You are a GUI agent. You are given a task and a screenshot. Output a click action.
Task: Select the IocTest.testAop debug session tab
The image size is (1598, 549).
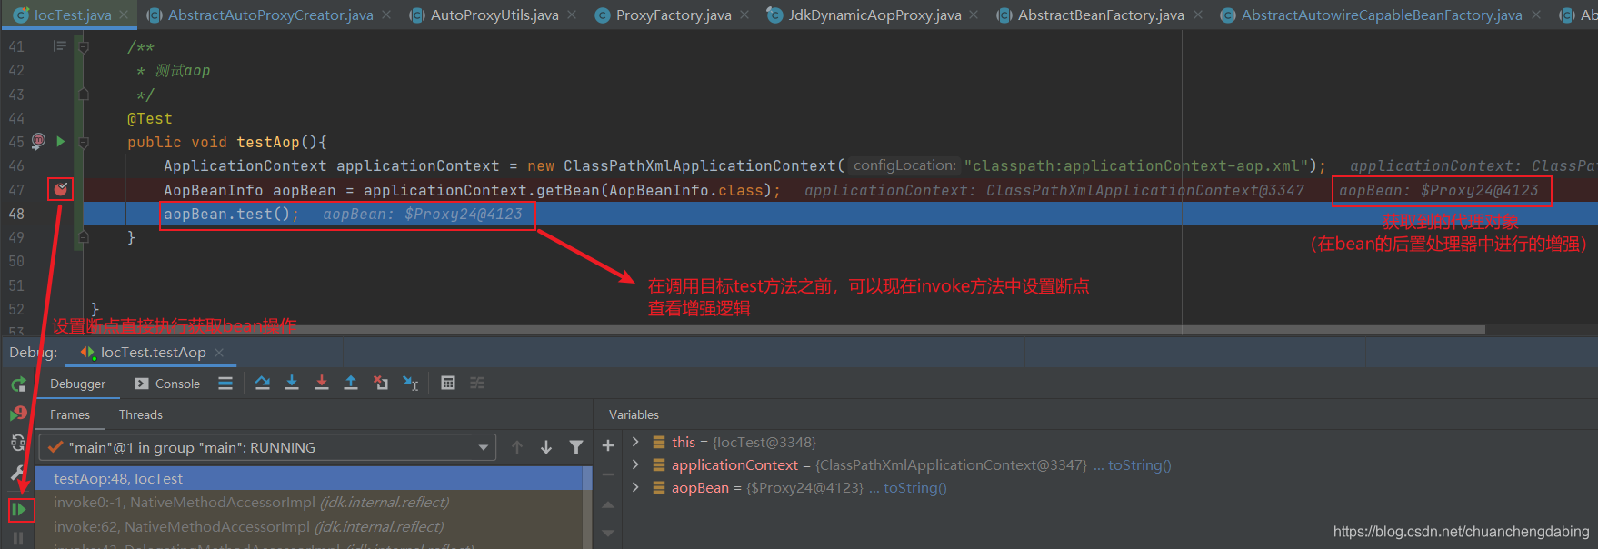[x=153, y=353]
